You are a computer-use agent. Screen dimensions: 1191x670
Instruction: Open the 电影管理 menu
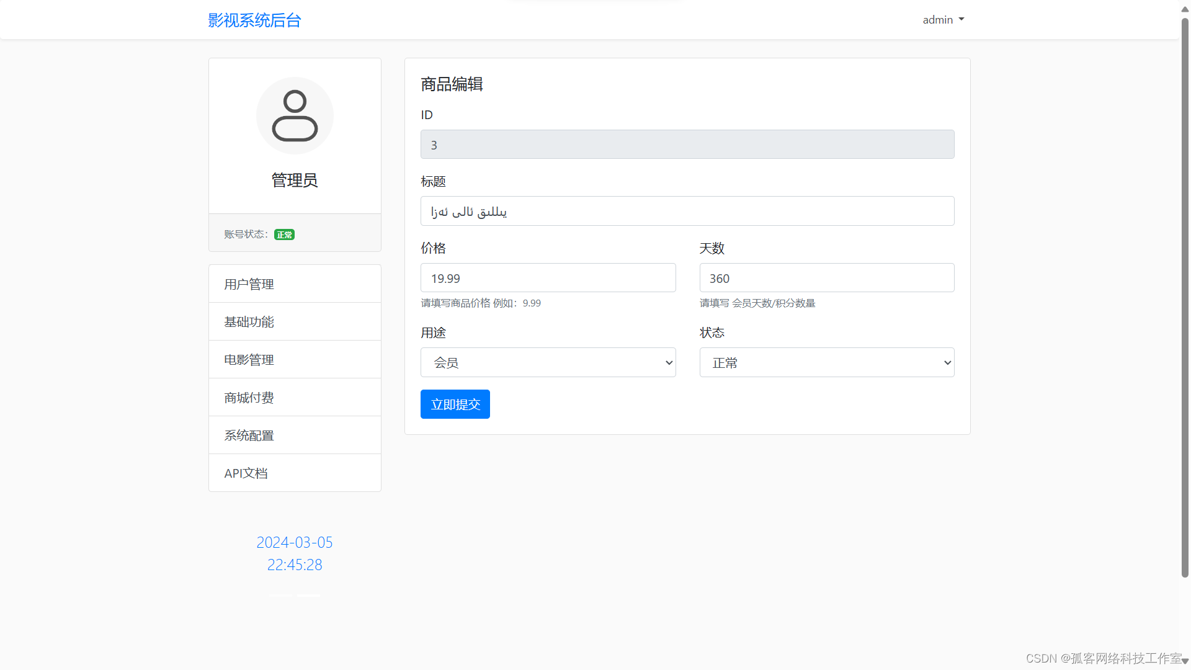(295, 360)
